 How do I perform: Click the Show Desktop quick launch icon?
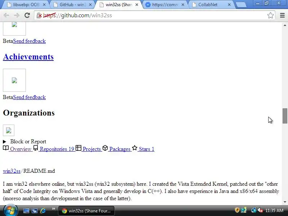(26, 211)
